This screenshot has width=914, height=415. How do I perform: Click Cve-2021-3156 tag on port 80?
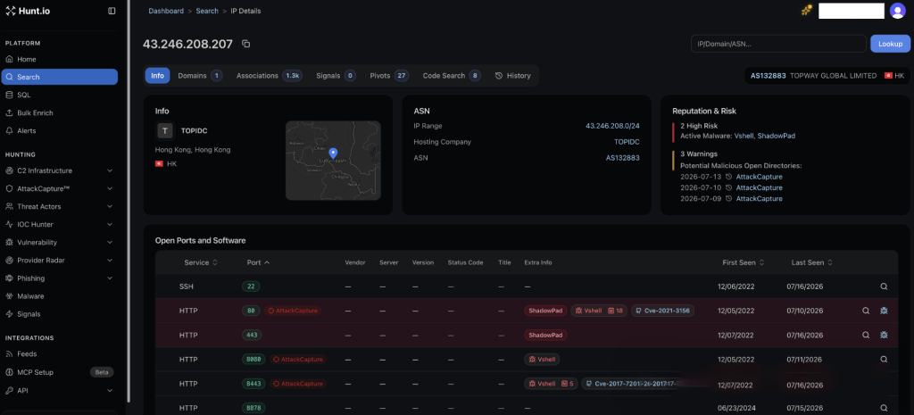(x=662, y=311)
